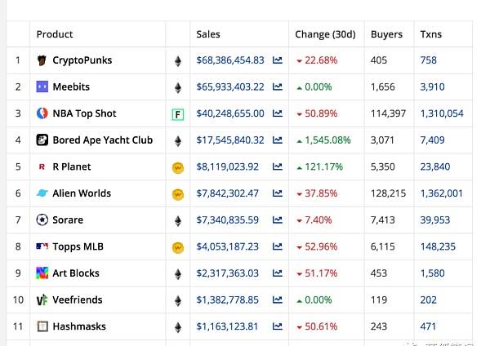Viewport: 490px width, 346px height.
Task: Click the NBA Top Shot logo icon
Action: (42, 113)
